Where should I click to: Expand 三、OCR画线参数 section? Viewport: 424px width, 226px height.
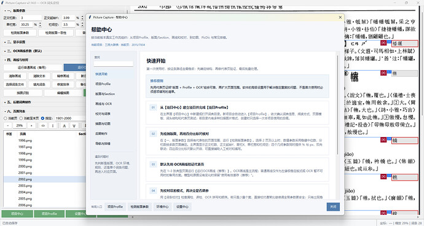click(23, 51)
